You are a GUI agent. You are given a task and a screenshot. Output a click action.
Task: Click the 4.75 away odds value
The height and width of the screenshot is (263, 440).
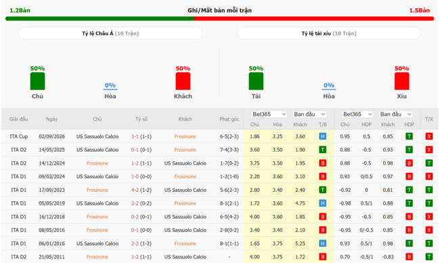pos(300,203)
